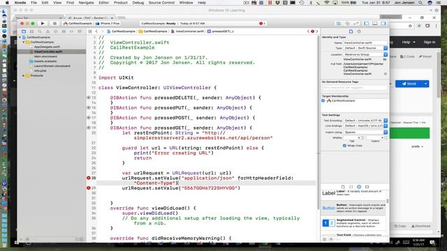Toggle the utilities pane visibility
Screen dimensions: 447x251
point(383,23)
